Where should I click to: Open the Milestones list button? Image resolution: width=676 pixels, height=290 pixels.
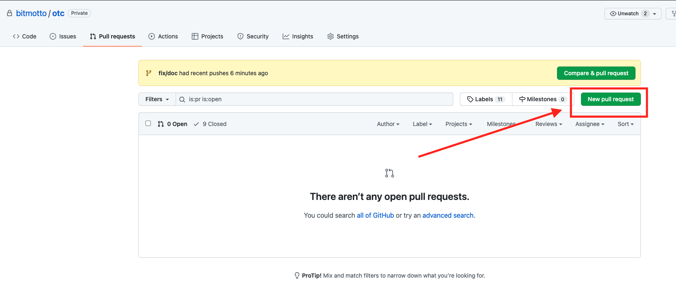click(x=542, y=99)
